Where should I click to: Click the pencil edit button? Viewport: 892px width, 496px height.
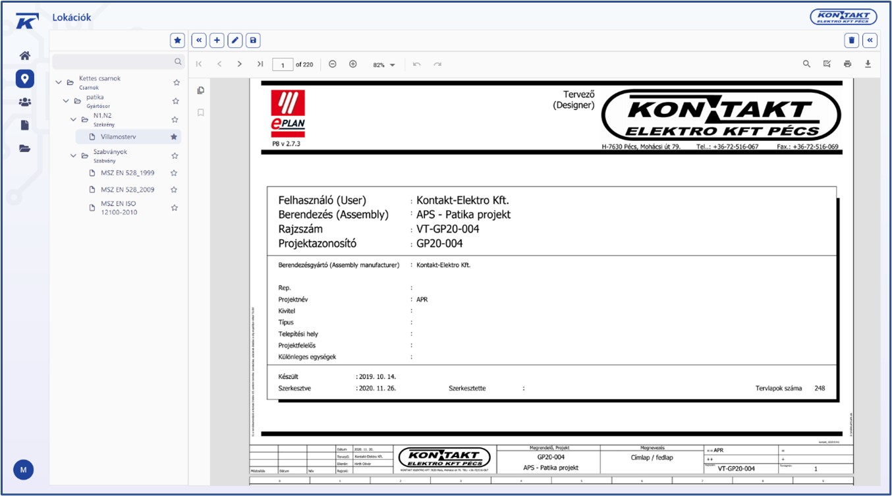click(235, 40)
